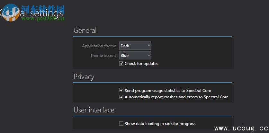Screen dimensions: 269x133
Task: Open the Application theme dropdown showing Dark
Action: [x=135, y=46]
